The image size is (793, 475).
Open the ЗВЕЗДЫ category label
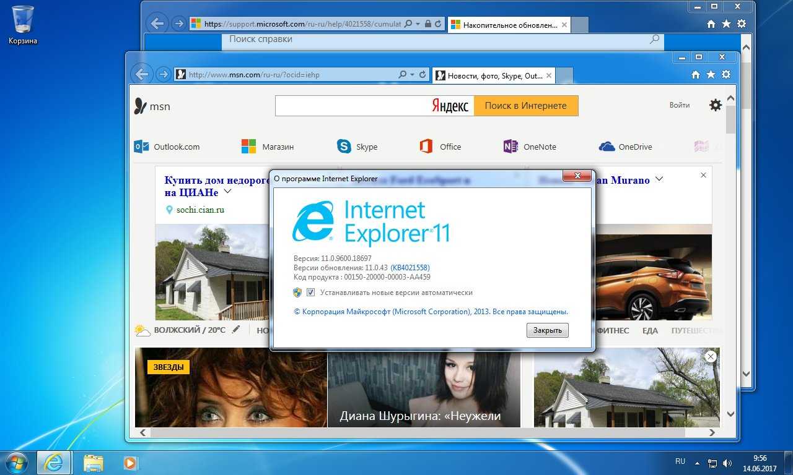coord(169,367)
